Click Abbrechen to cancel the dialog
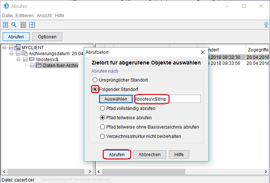This screenshot has height=183, width=270. (x=150, y=154)
